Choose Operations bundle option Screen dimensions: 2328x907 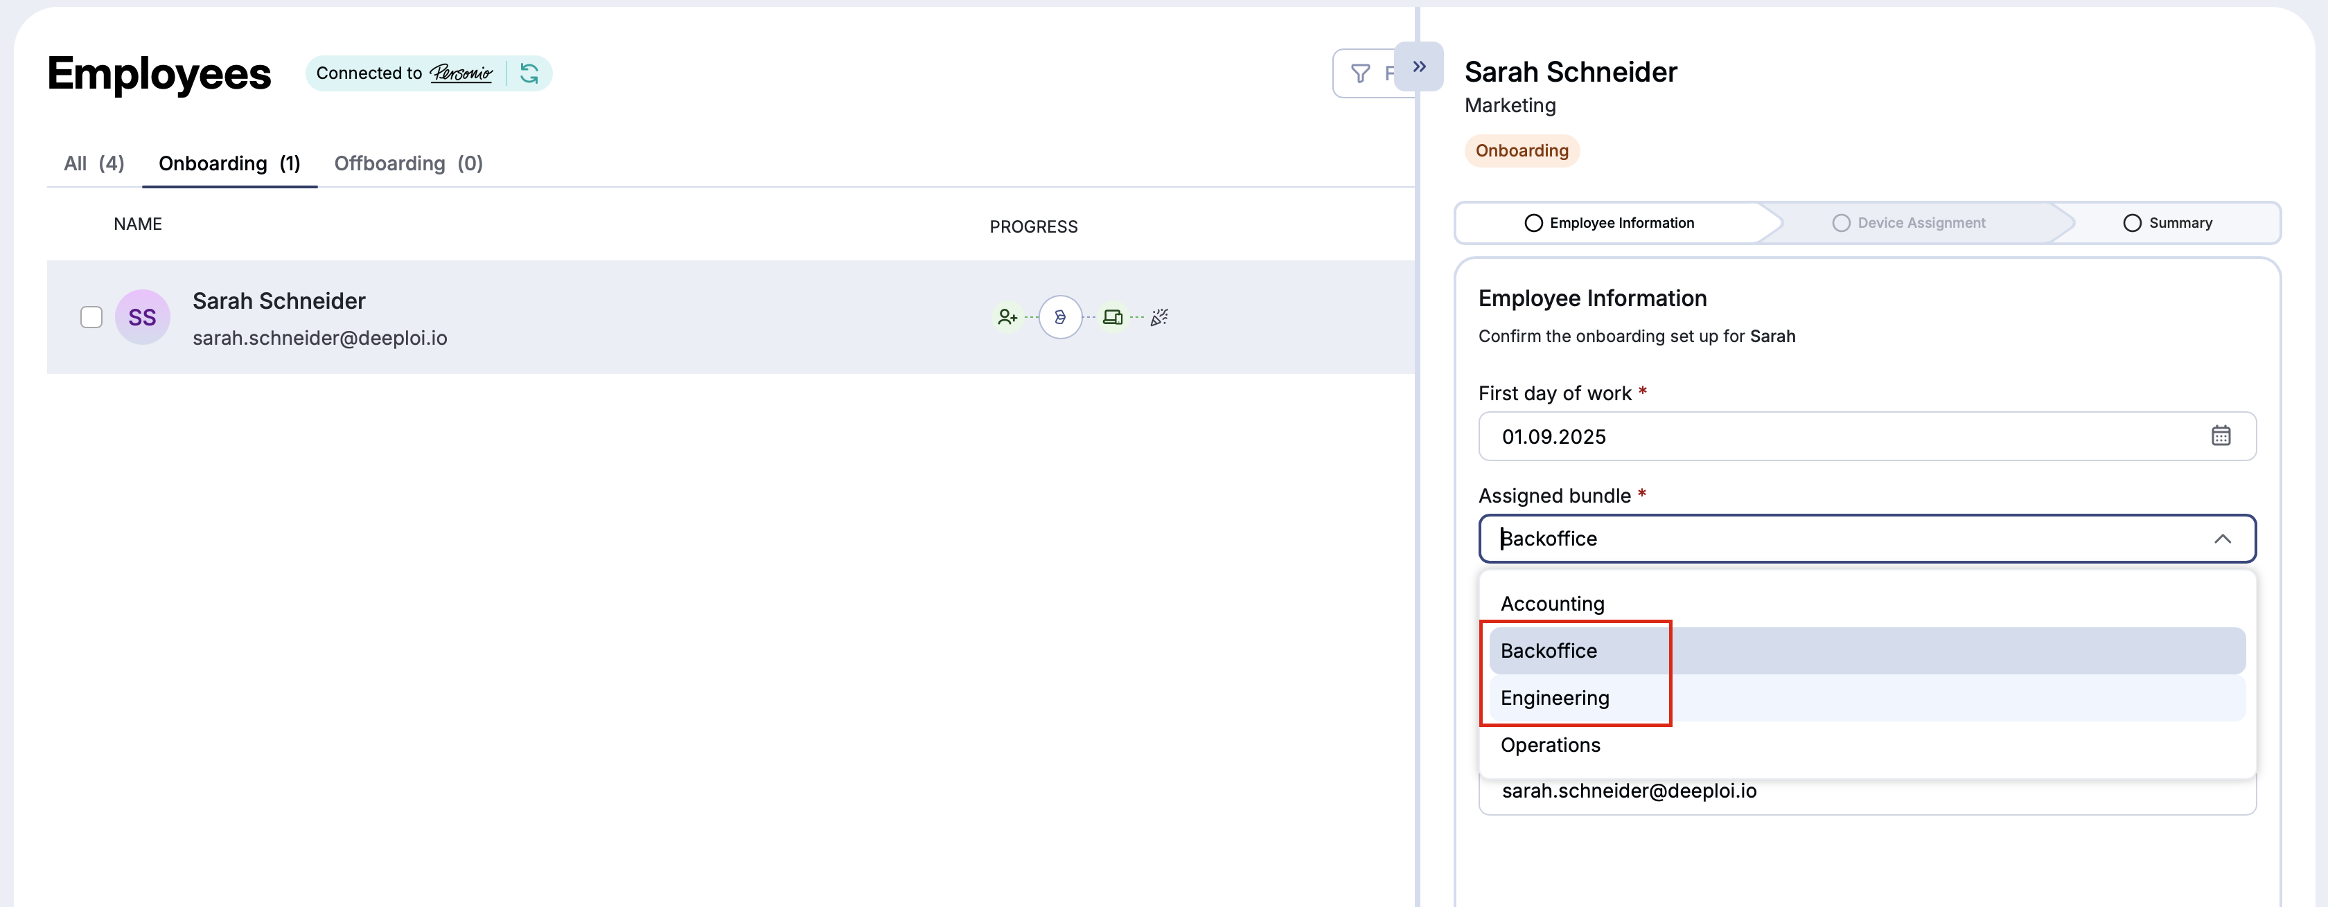(x=1867, y=744)
